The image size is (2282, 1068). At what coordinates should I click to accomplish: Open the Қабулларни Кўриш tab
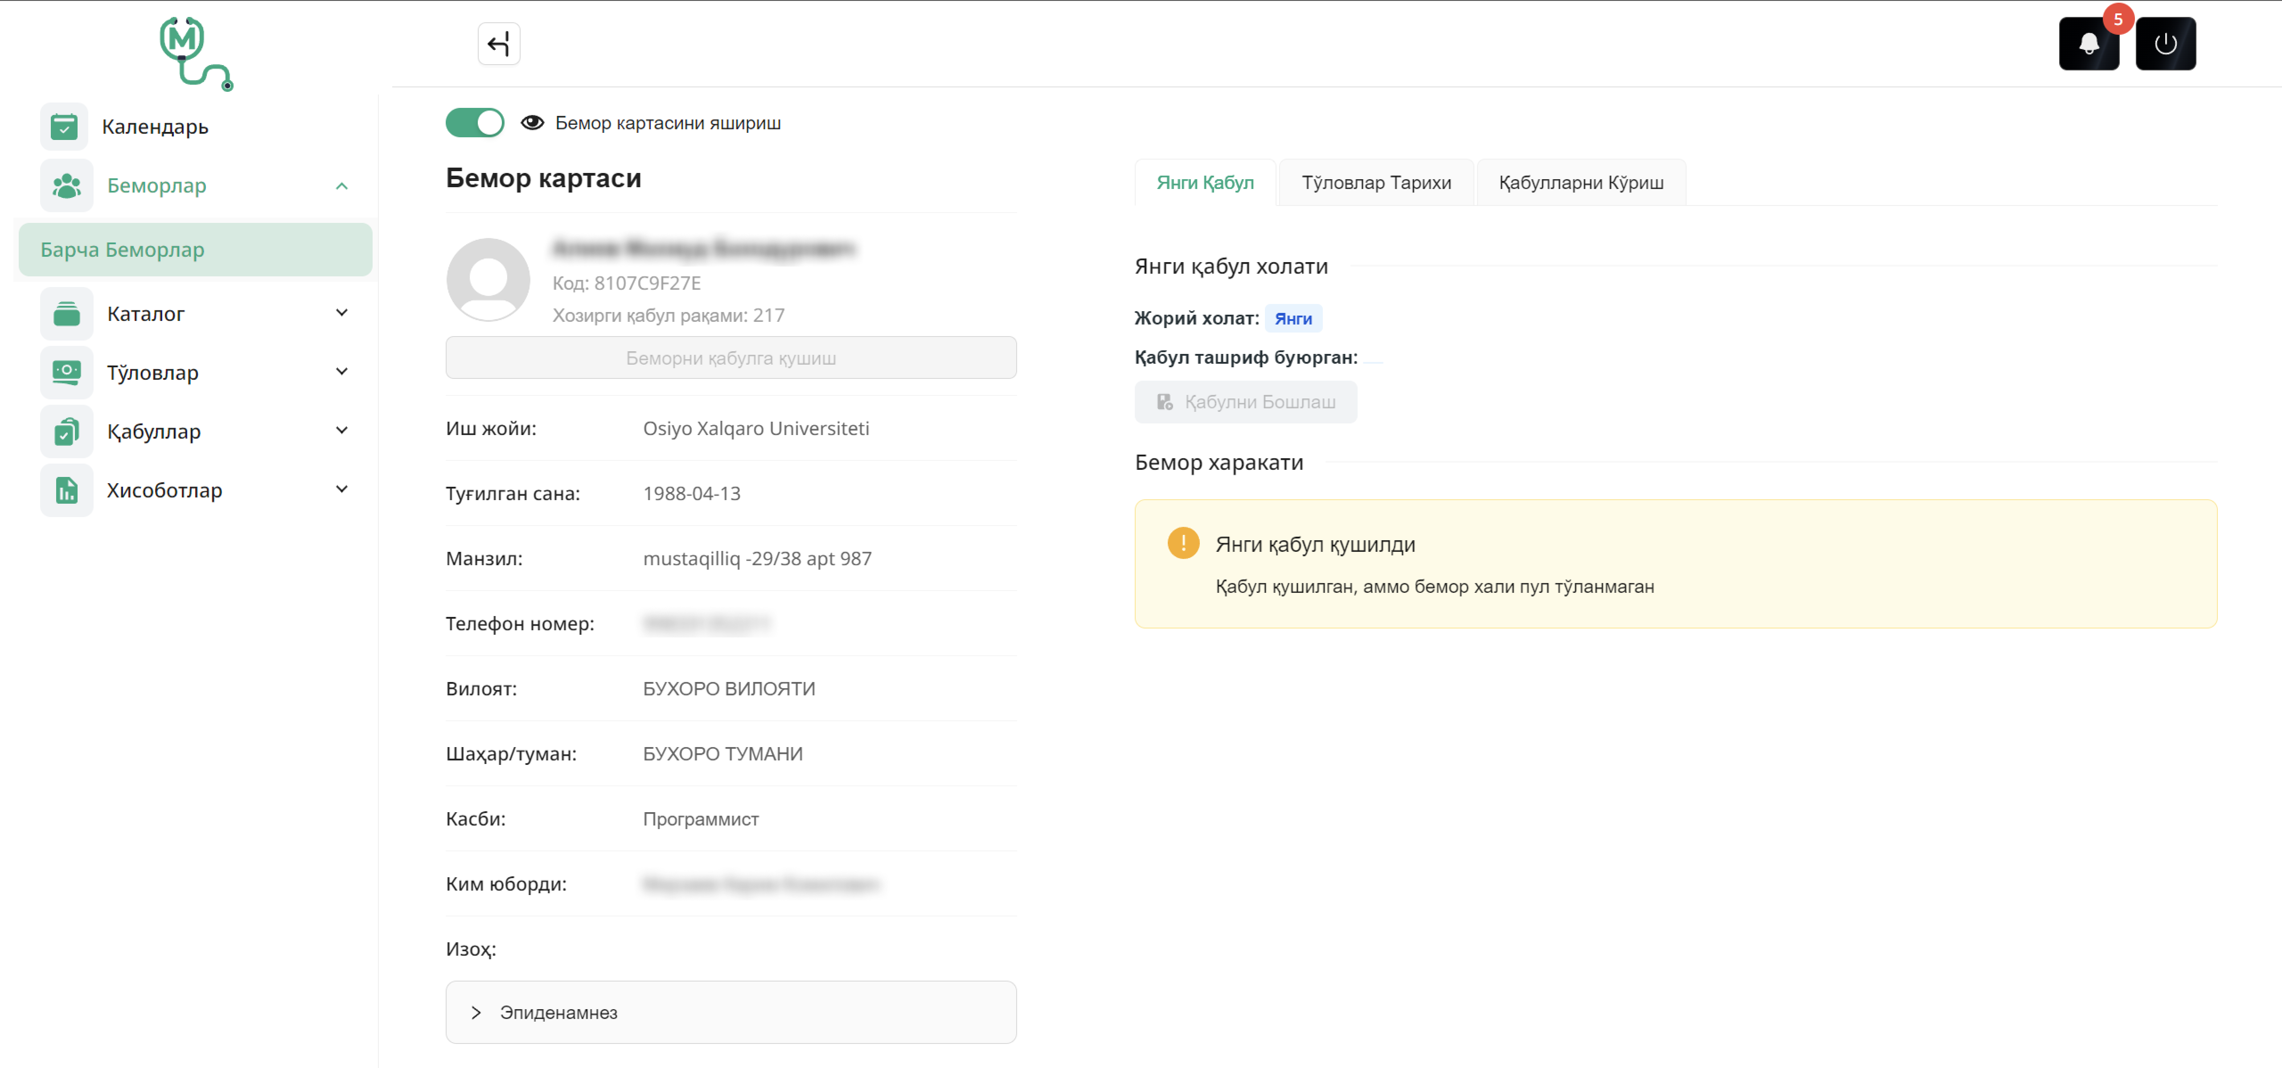coord(1580,183)
